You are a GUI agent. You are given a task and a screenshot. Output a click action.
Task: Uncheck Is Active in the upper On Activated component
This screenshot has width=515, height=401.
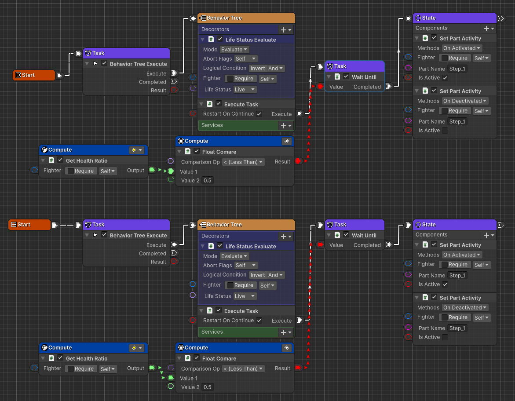coord(445,78)
